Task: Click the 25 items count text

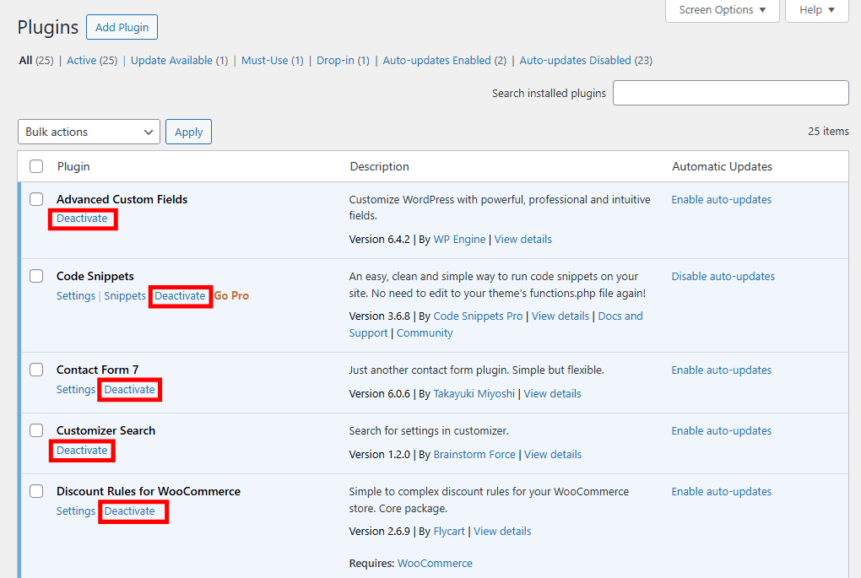Action: (828, 132)
